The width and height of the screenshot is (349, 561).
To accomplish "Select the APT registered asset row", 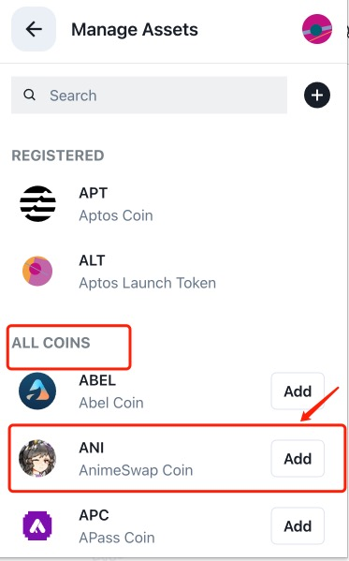I will (173, 204).
